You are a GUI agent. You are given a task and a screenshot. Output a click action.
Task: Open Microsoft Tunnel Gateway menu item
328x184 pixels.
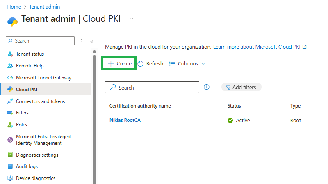[x=43, y=78]
